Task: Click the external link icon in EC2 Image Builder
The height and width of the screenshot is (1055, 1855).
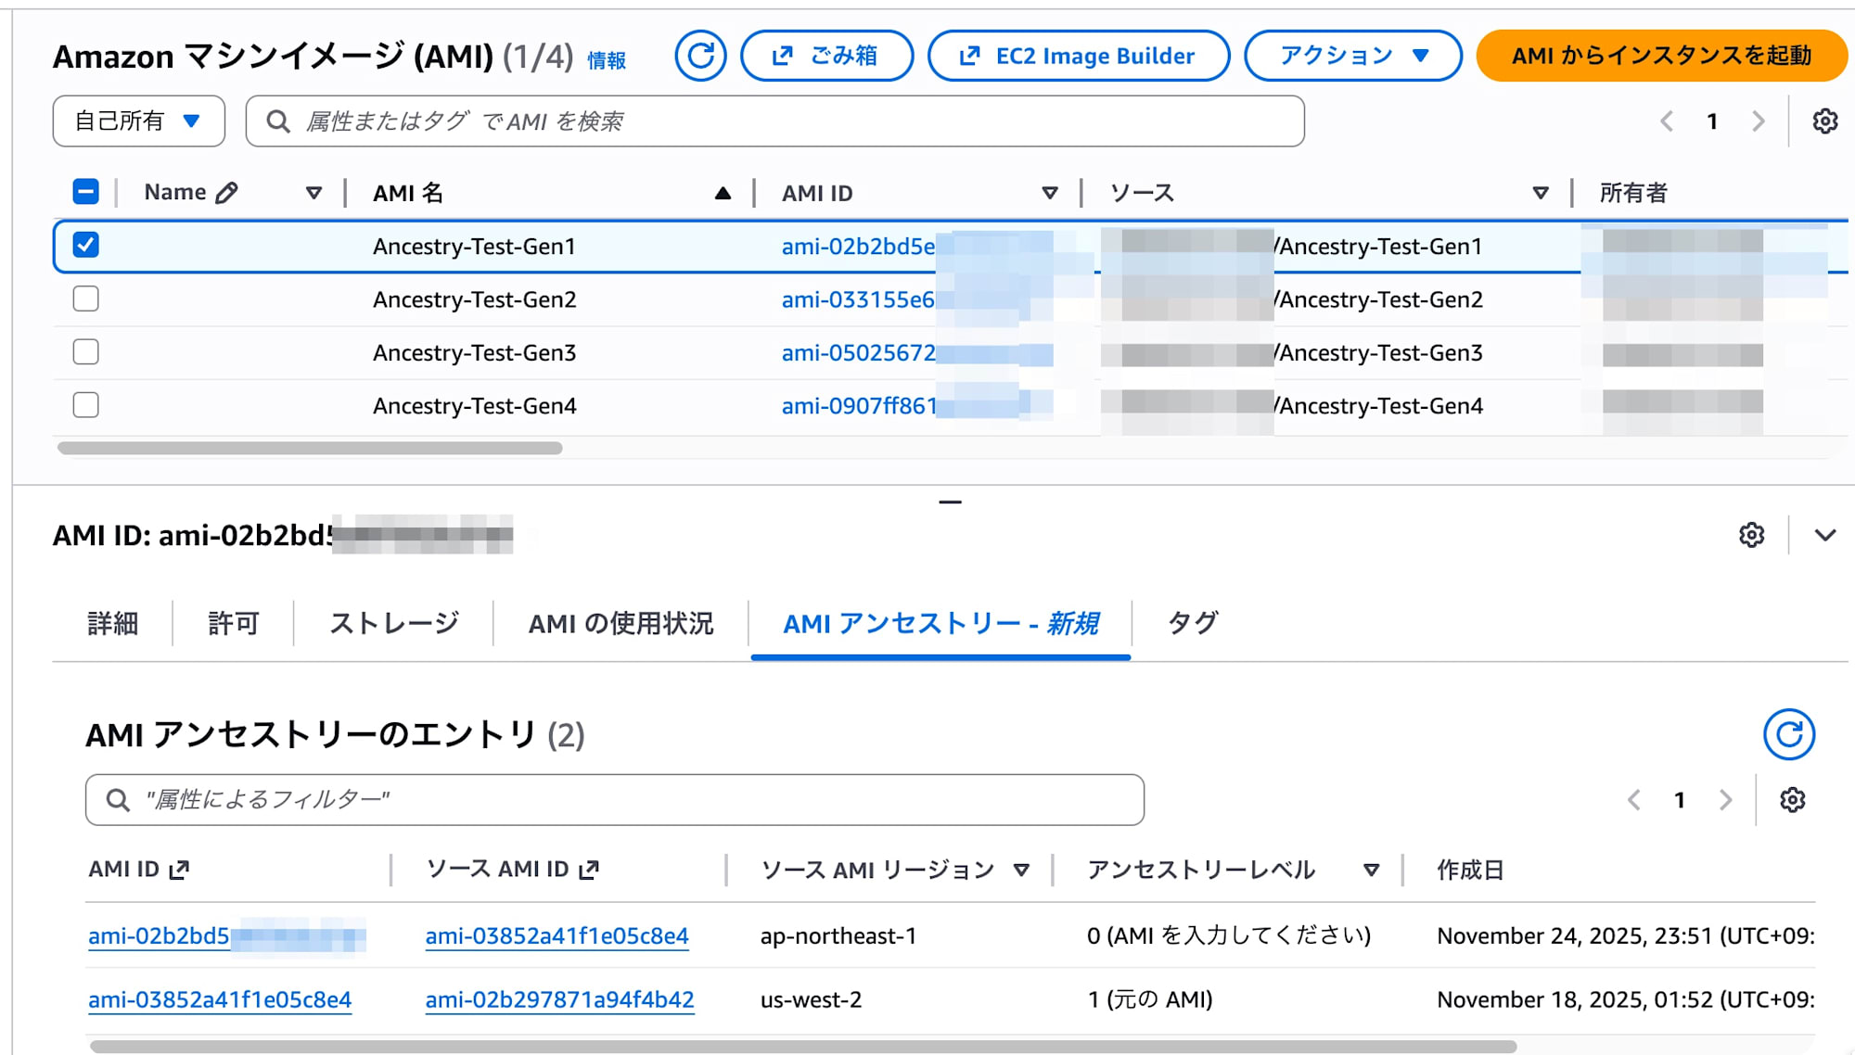Action: point(968,56)
